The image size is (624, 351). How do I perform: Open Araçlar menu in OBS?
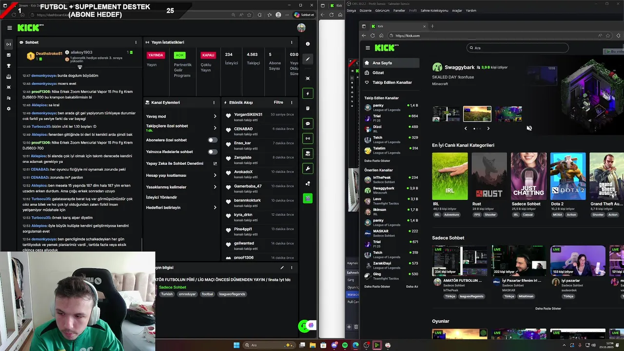[457, 10]
